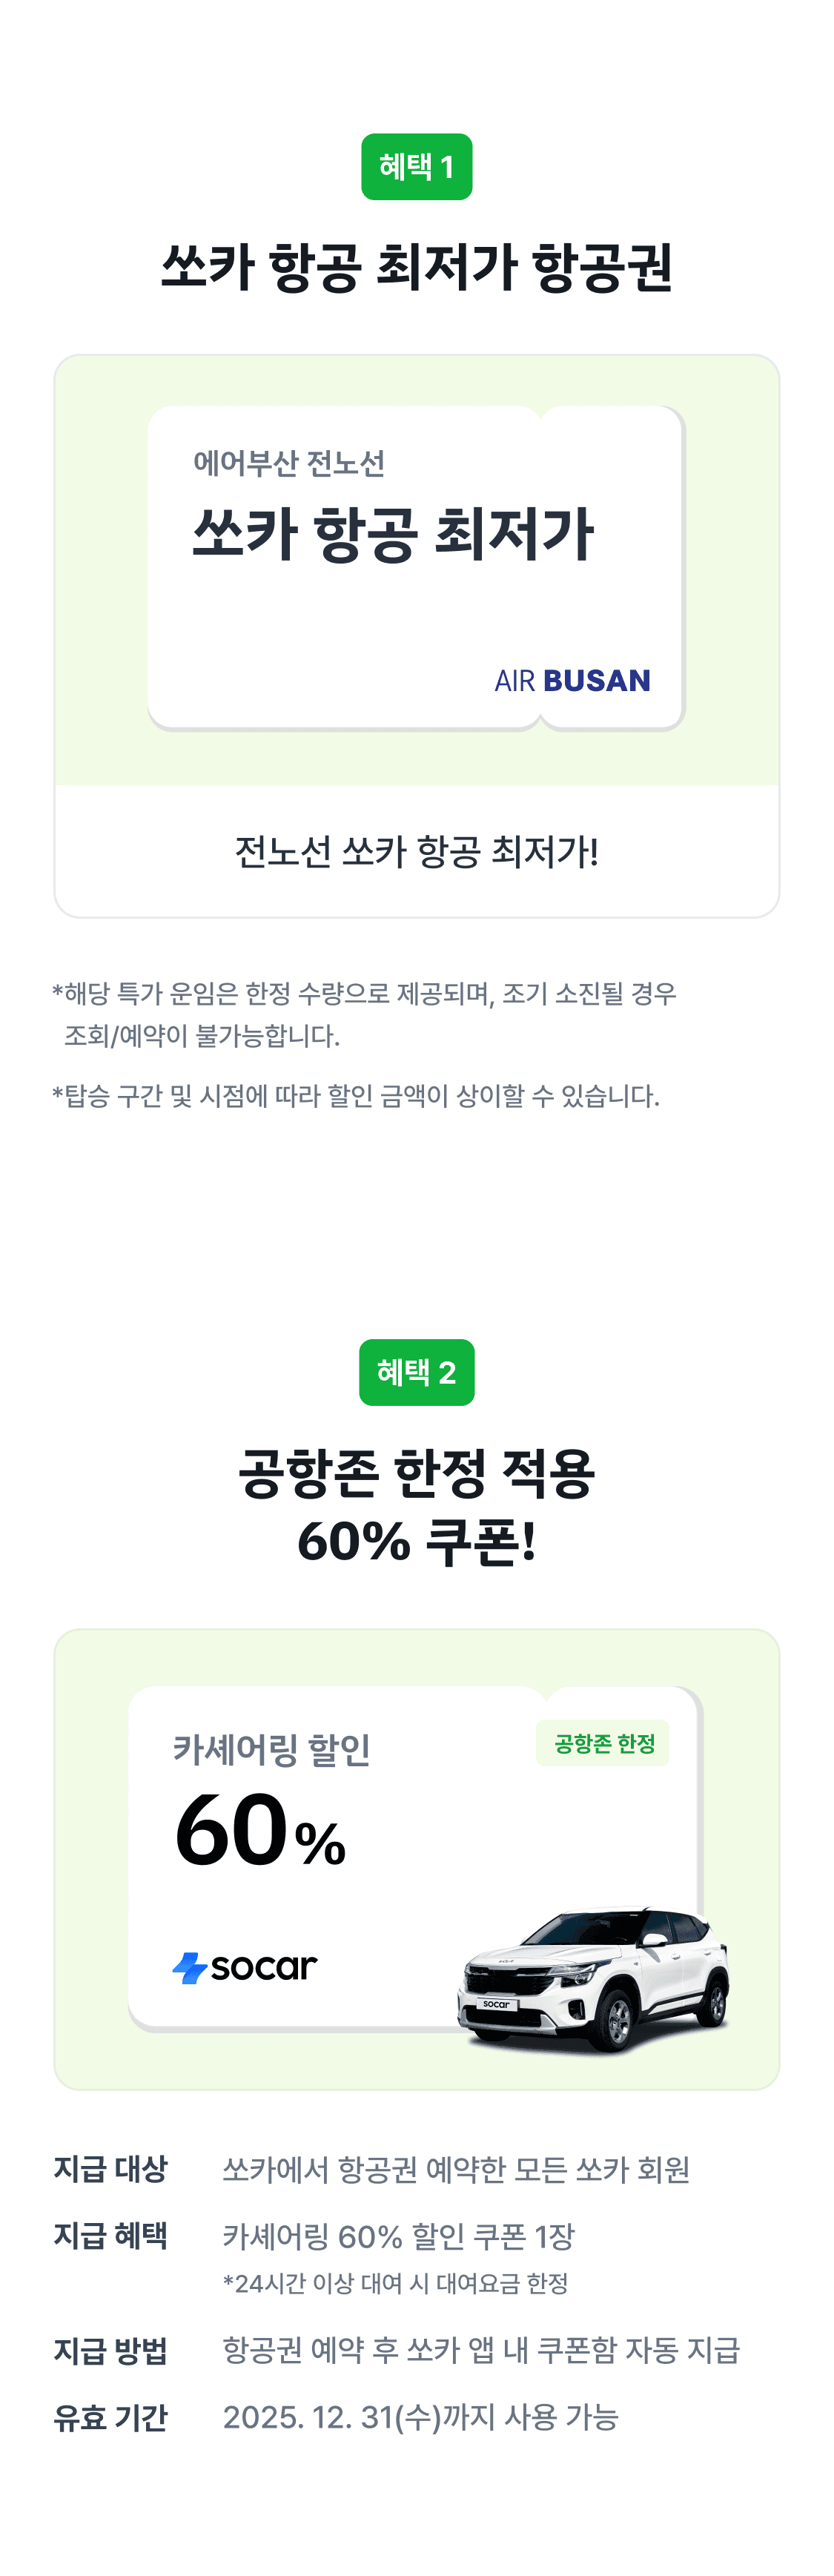Click the 쏘카 항공 최저가 항공권 page heading

[416, 267]
